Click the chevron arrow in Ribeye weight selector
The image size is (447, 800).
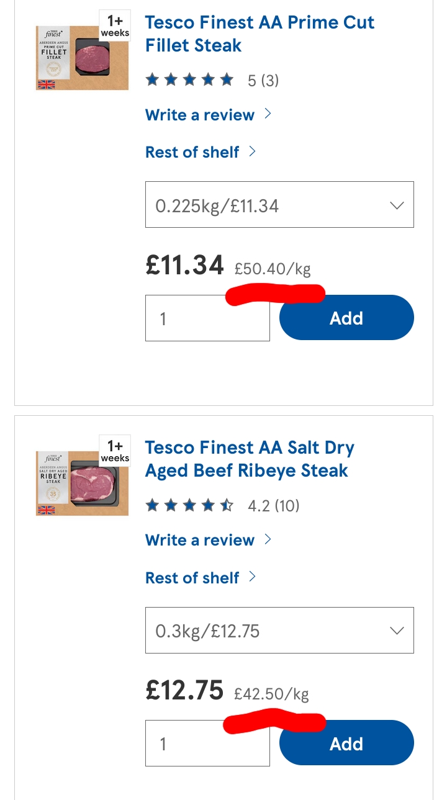[x=396, y=631]
